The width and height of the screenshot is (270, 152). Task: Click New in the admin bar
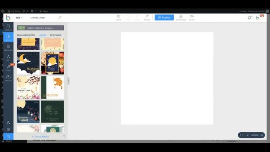[43, 11]
